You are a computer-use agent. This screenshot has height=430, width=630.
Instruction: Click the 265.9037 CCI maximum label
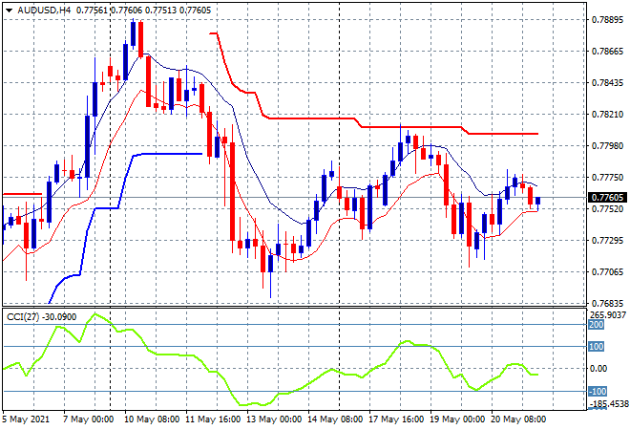pos(603,314)
